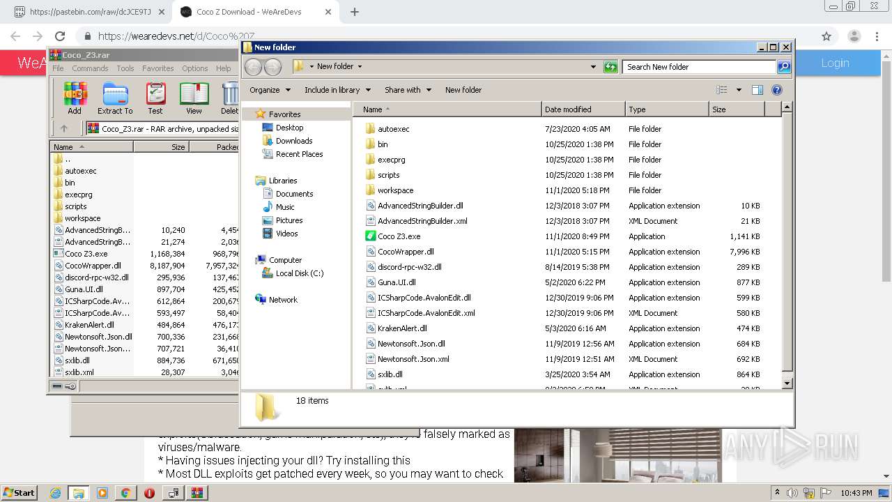This screenshot has height=502, width=892.
Task: Sort WinRAR list by the Size column
Action: pyautogui.click(x=161, y=147)
